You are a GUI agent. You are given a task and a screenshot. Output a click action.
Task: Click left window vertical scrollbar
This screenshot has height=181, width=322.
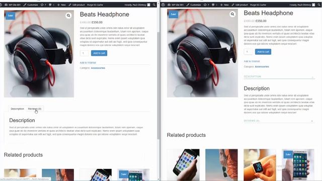click(158, 86)
